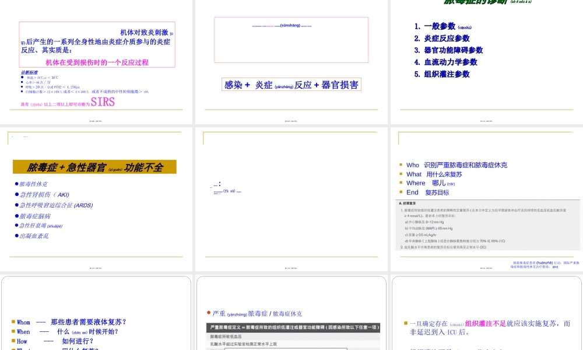Image resolution: width=583 pixels, height=350 pixels.
Task: Click the 2012 guideline citation text
Action: pos(545,265)
